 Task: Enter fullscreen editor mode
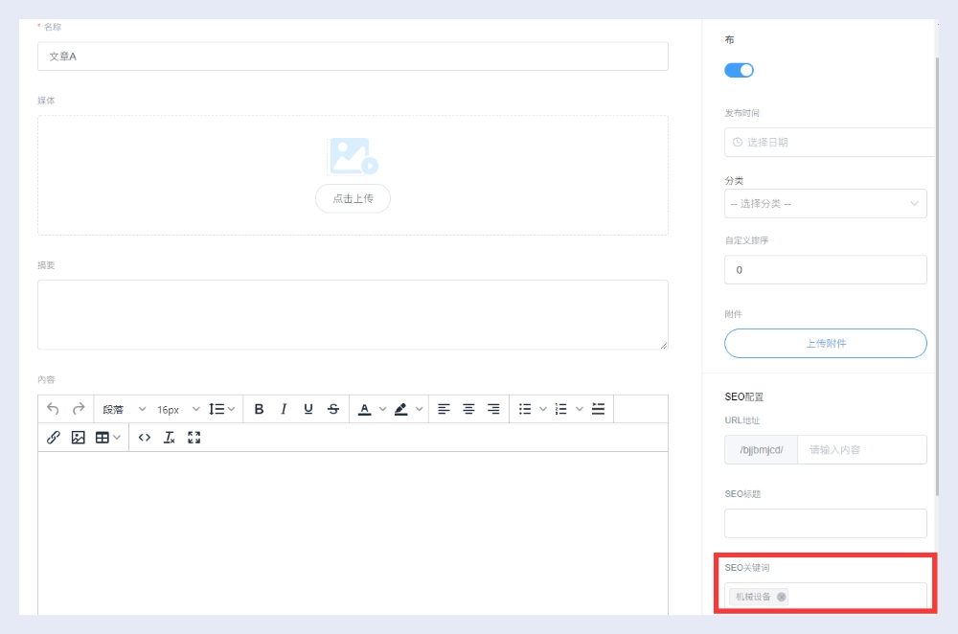coord(194,438)
